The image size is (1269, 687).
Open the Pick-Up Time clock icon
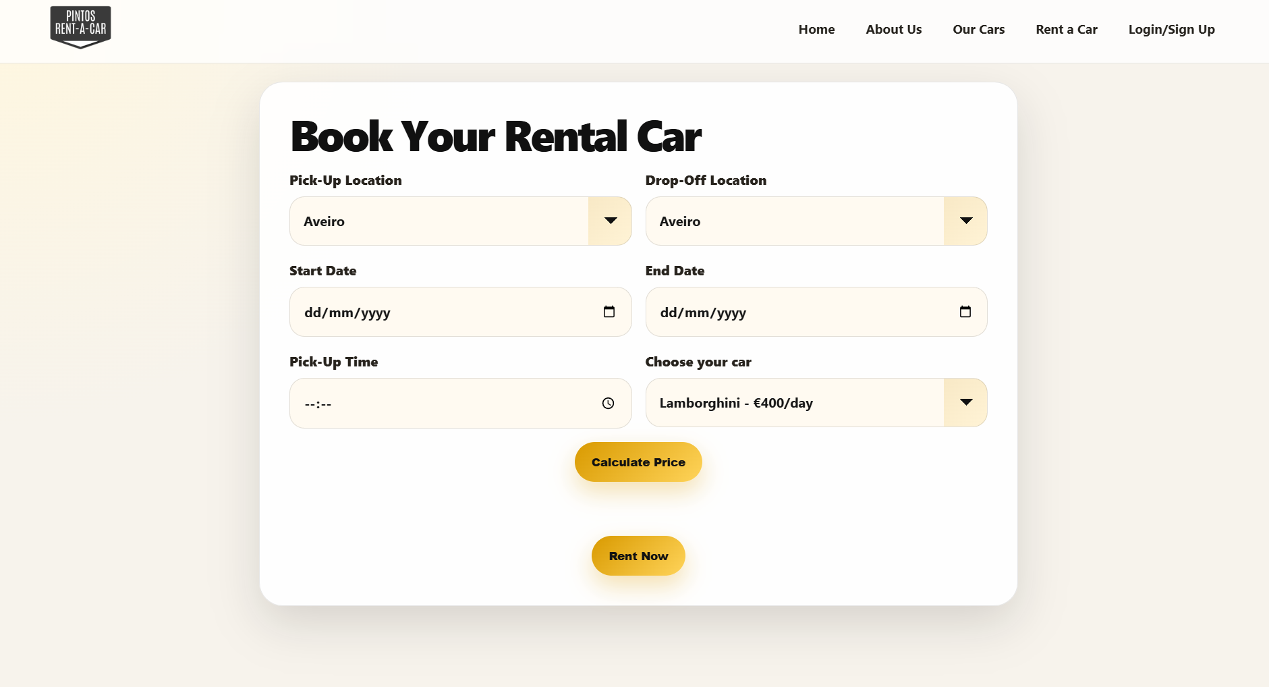tap(608, 403)
